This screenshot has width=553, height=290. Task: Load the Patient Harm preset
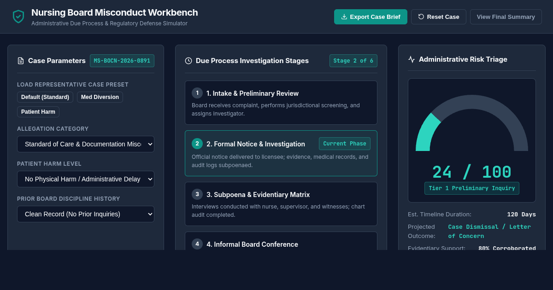(x=38, y=112)
